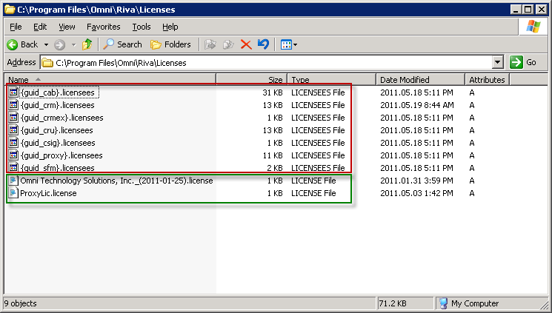The height and width of the screenshot is (313, 552).
Task: Open the View menu
Action: [67, 27]
